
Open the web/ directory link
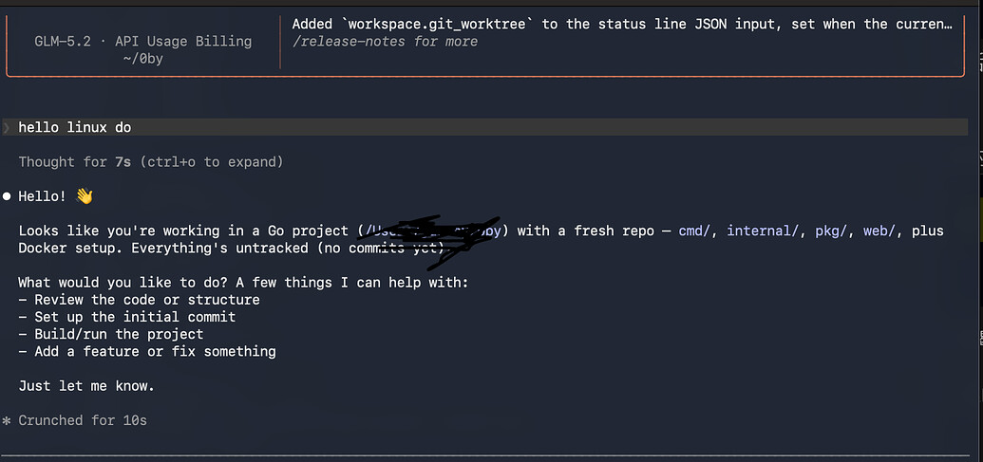[880, 231]
